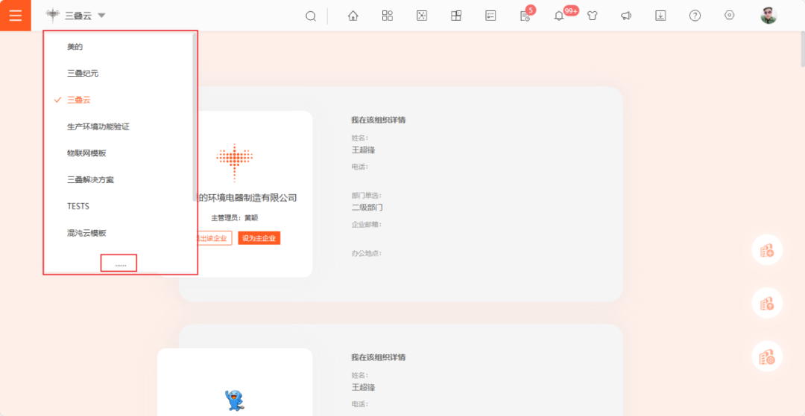Image resolution: width=805 pixels, height=416 pixels.
Task: Click the 三叠云 logo icon in header
Action: click(53, 16)
